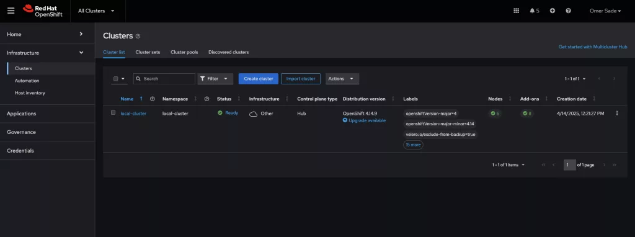Go to the last page in bottom pagination
Image resolution: width=635 pixels, height=237 pixels.
tap(615, 165)
